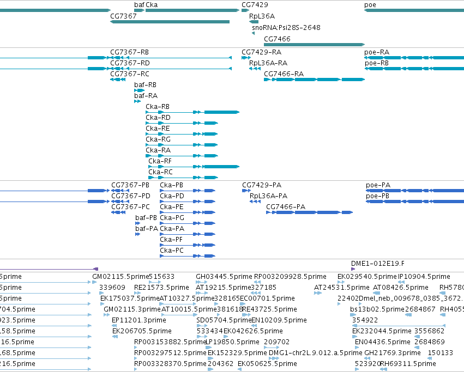
Task: Open the poe gene label
Action: click(370, 5)
